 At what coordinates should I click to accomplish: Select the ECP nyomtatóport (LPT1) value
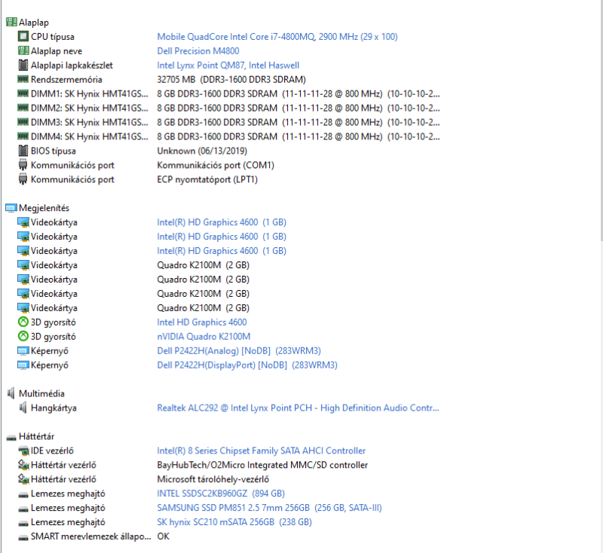207,179
